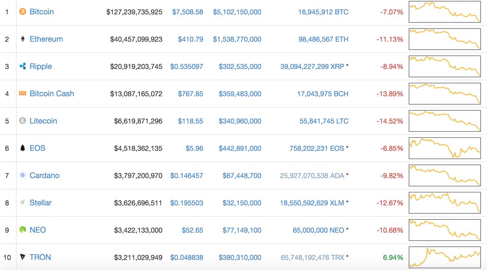Click Cardano price $0.146457

click(x=187, y=176)
